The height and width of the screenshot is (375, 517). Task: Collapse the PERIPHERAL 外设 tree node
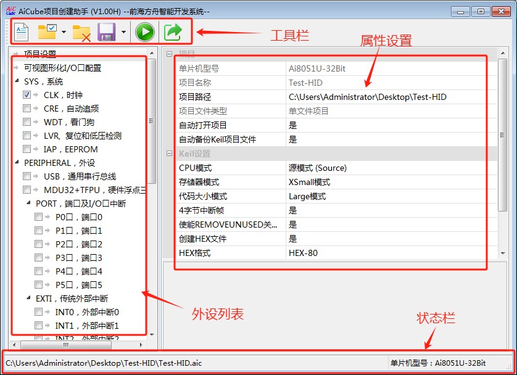coord(17,162)
